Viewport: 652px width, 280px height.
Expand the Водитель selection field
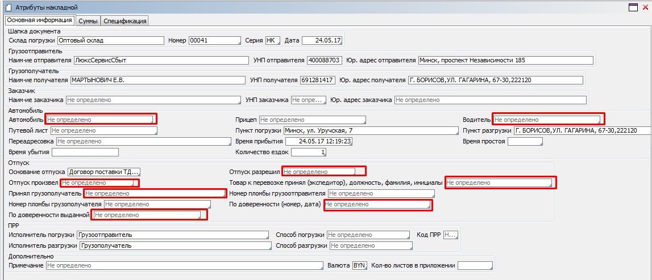tap(546, 120)
